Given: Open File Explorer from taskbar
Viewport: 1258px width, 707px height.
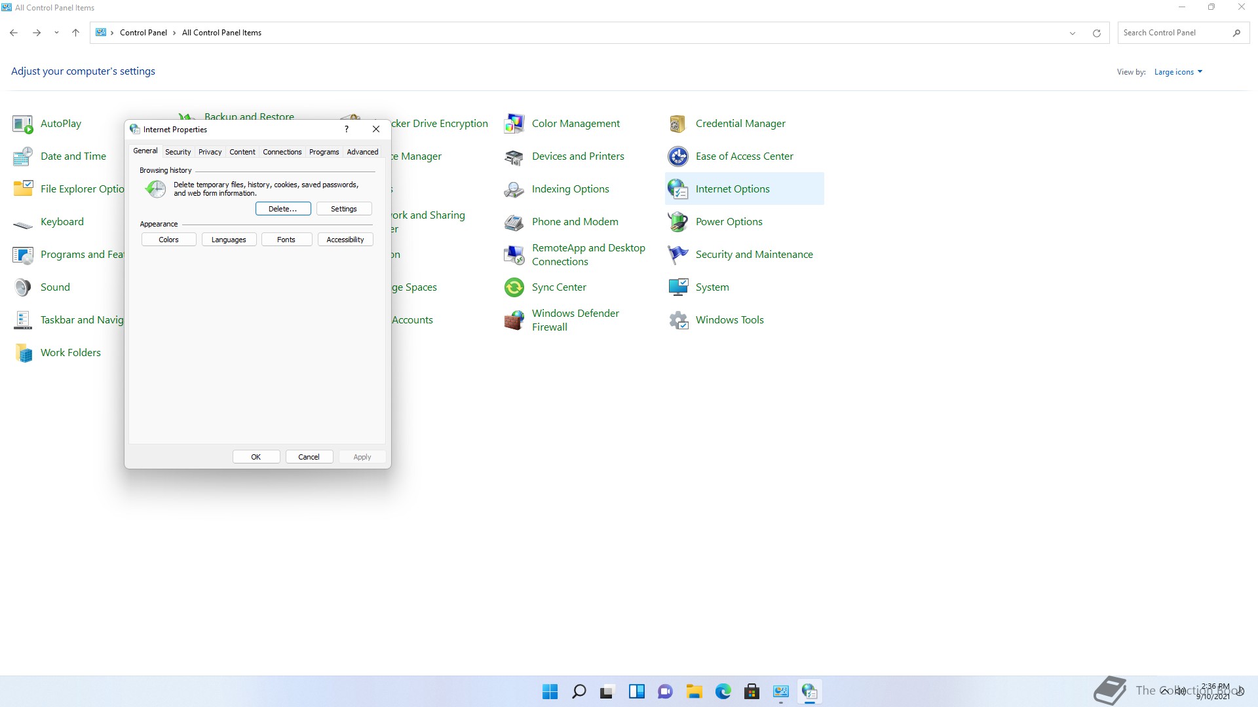Looking at the screenshot, I should pos(695,691).
